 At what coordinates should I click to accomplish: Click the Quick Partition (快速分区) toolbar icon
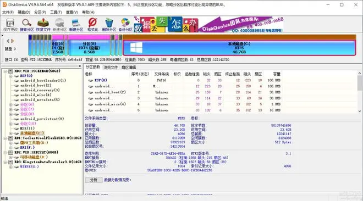coord(60,25)
